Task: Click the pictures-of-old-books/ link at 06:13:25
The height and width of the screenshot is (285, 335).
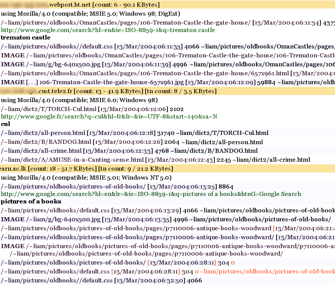Action: 73,186
